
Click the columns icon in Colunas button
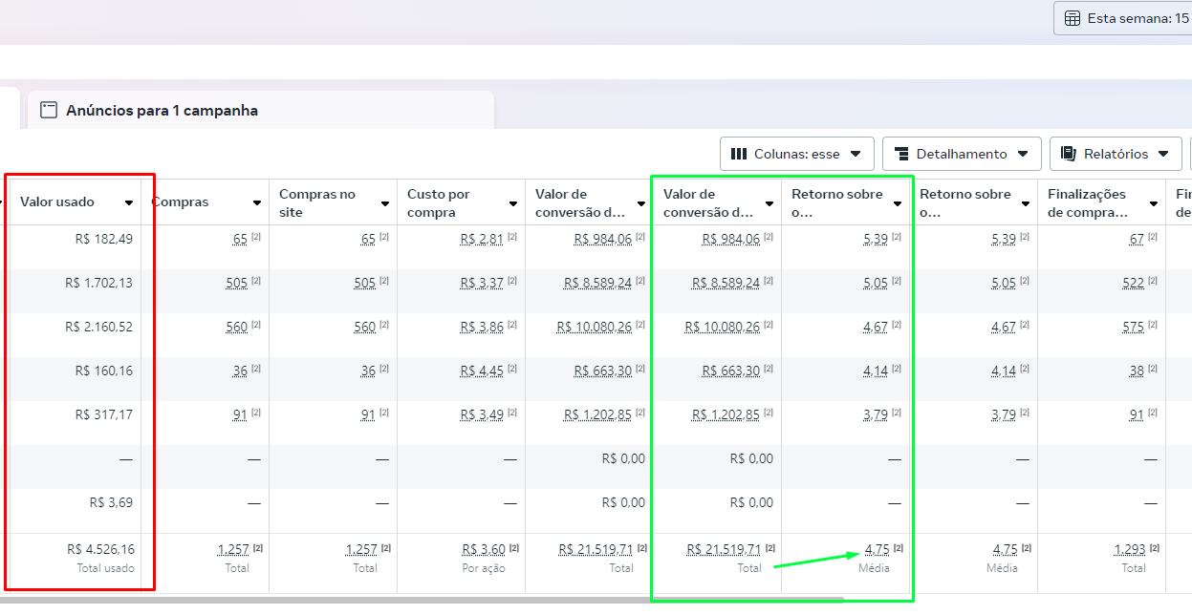point(739,154)
